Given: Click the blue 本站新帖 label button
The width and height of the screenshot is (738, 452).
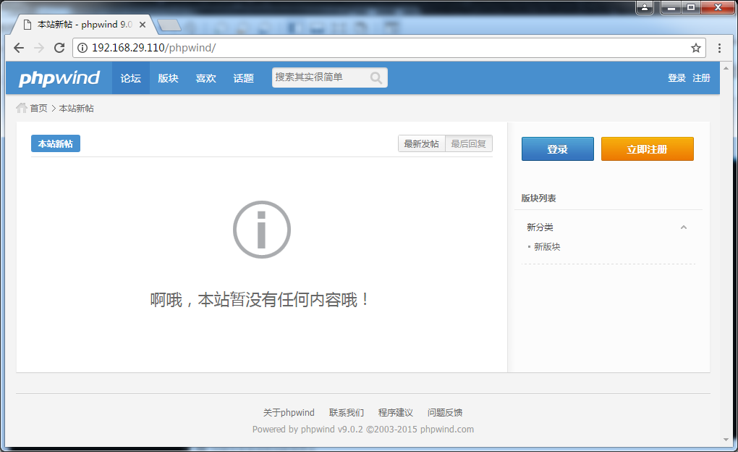Looking at the screenshot, I should coord(56,143).
